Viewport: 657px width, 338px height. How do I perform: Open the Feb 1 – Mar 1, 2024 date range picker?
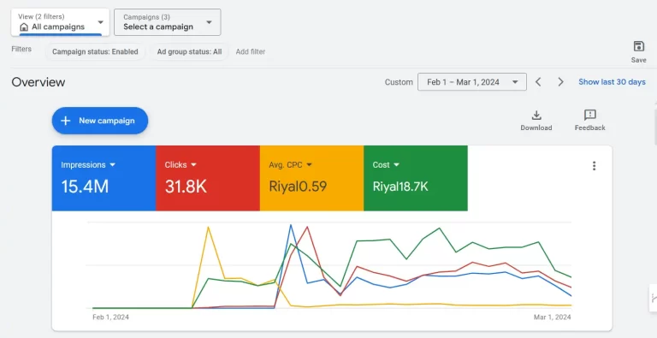coord(472,82)
